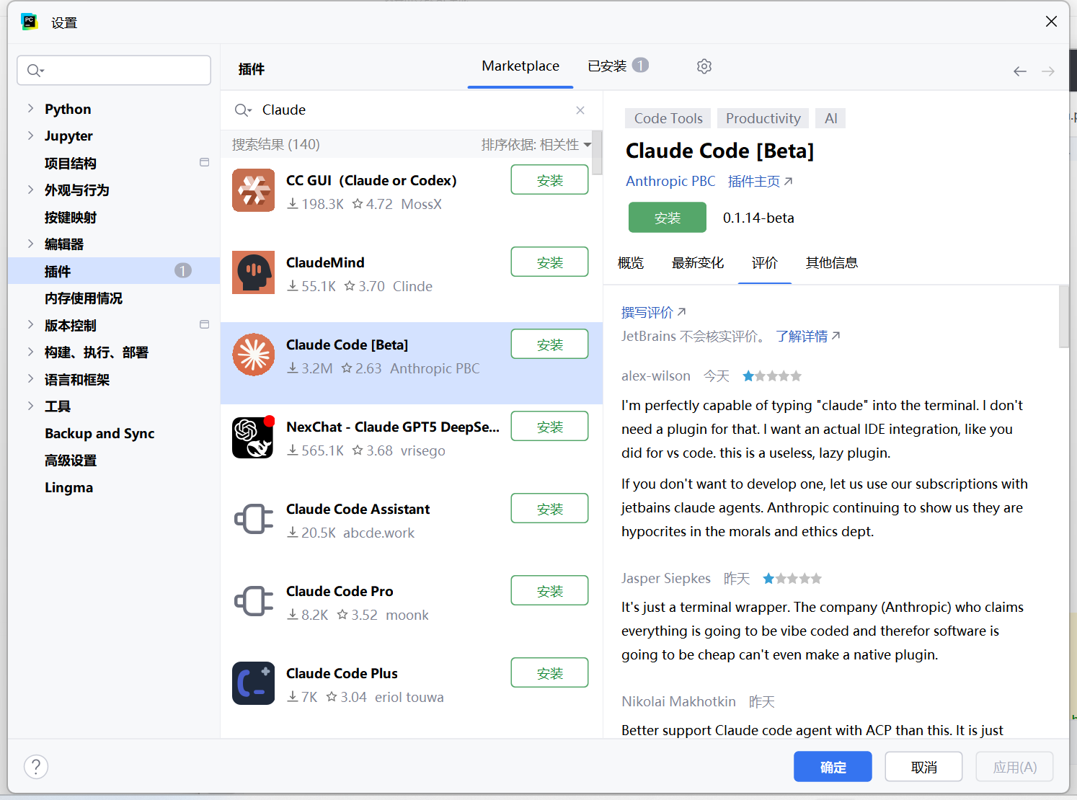Click the Productivity tag
The width and height of the screenshot is (1077, 800).
coord(763,118)
